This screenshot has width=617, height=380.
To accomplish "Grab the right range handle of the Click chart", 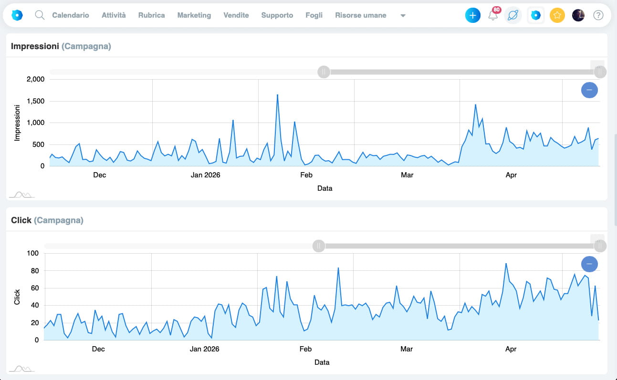I will 600,246.
